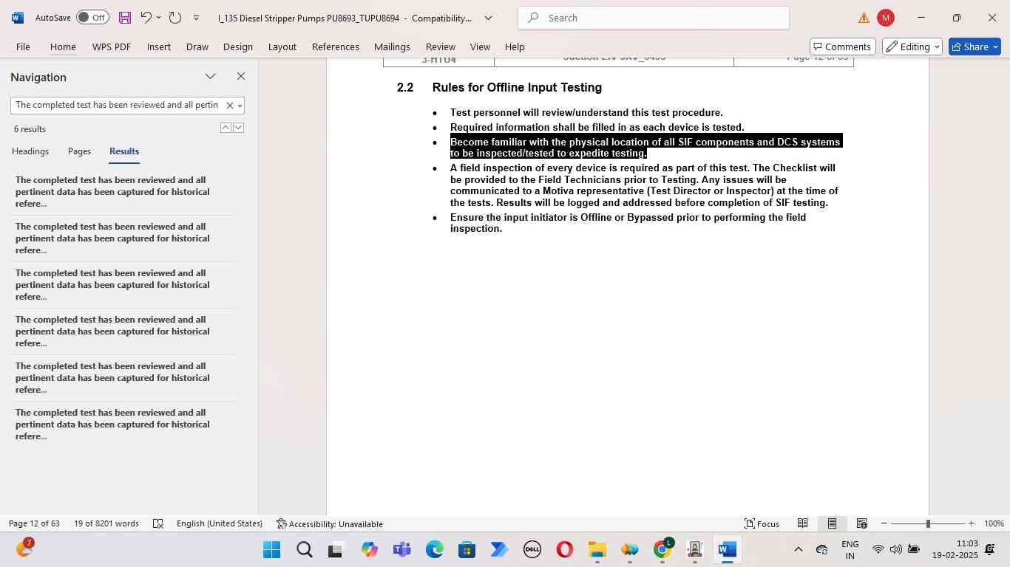
Task: Open Customize Quick Access Toolbar dropdown
Action: click(196, 17)
